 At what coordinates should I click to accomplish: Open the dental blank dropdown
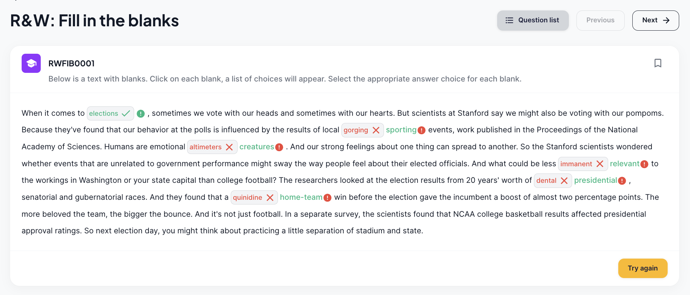(553, 181)
